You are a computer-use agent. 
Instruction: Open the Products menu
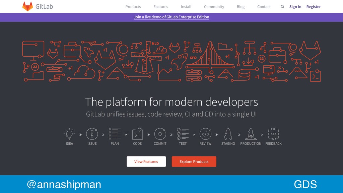tap(133, 7)
